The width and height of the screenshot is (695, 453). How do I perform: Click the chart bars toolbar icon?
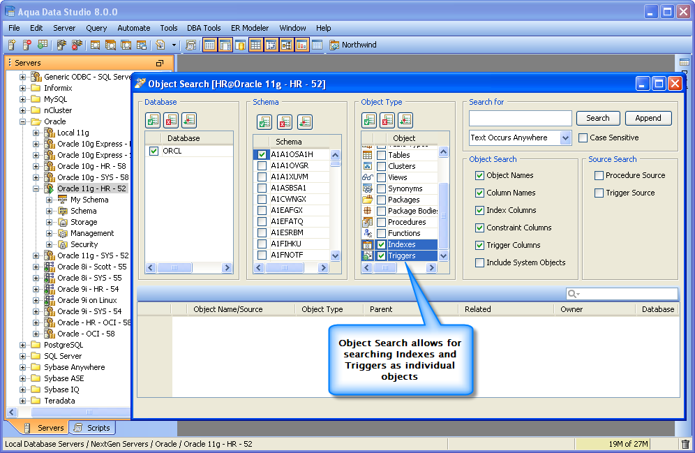point(301,45)
